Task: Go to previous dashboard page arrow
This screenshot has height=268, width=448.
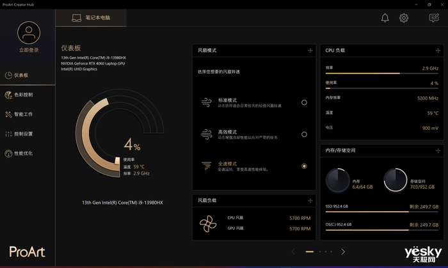Action: (x=293, y=252)
